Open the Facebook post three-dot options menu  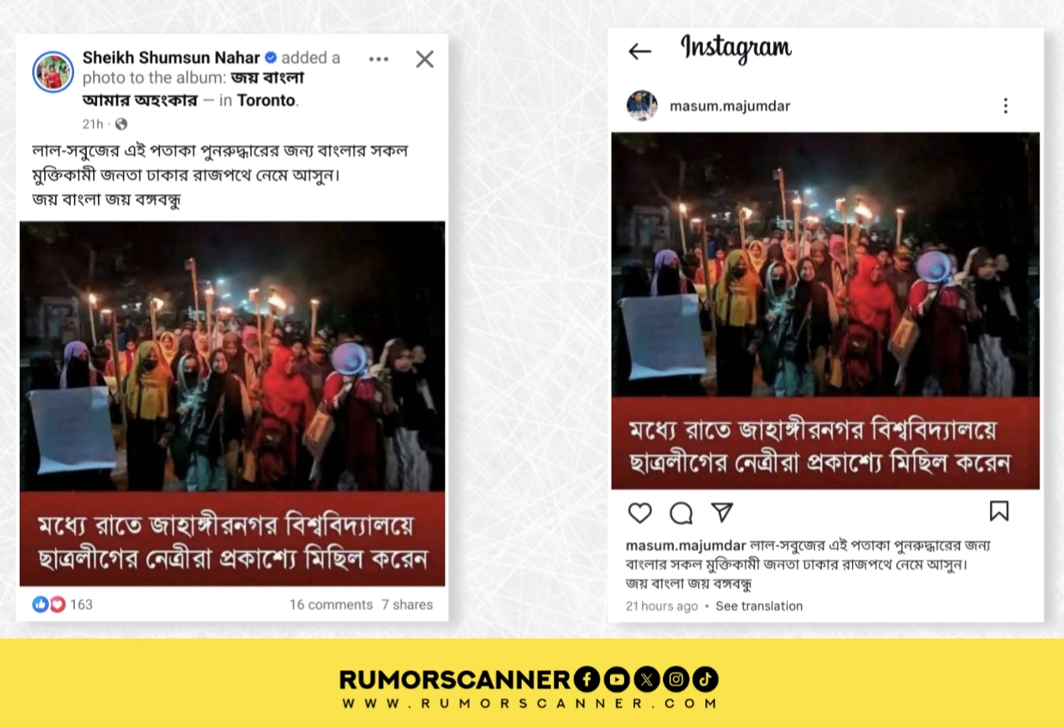click(x=378, y=59)
